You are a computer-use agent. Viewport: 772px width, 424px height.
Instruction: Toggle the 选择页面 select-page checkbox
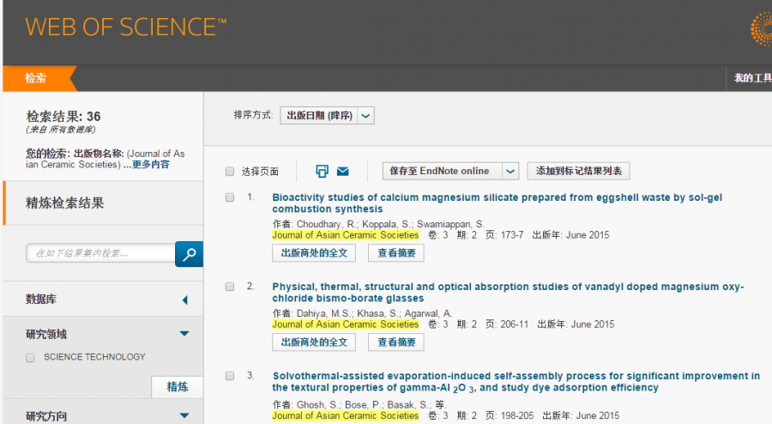click(230, 171)
